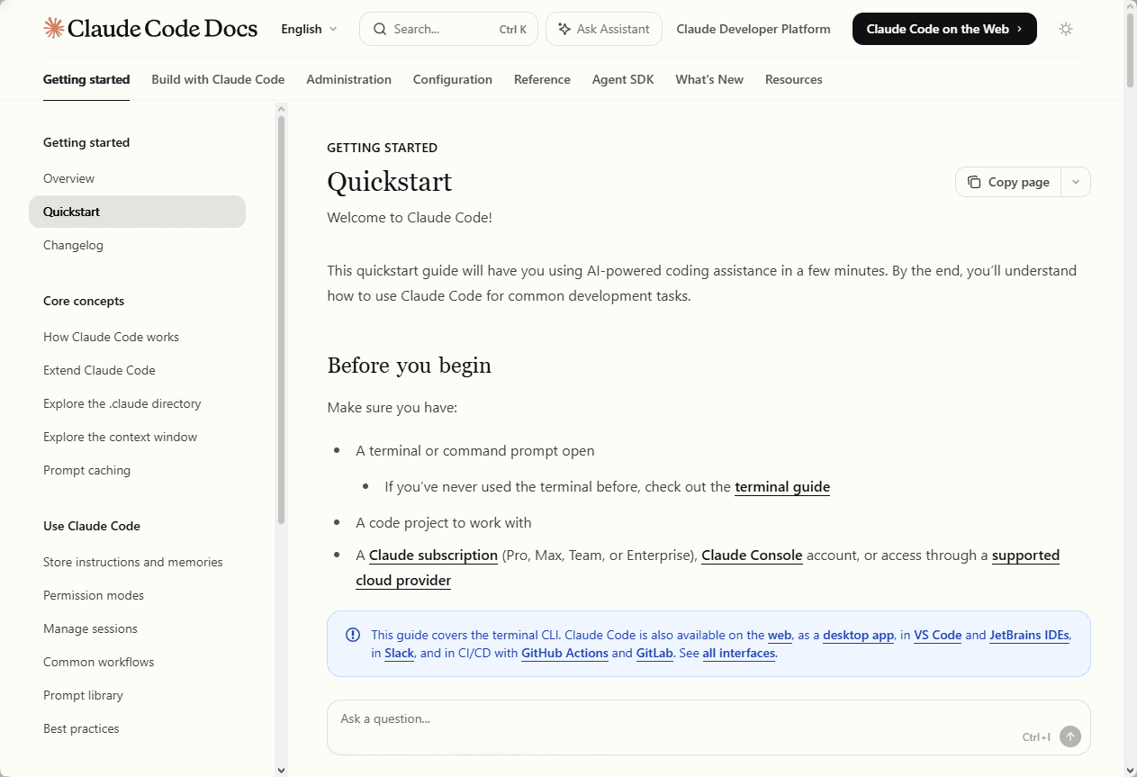Click the info icon in blue callout
The width and height of the screenshot is (1137, 777).
(353, 635)
